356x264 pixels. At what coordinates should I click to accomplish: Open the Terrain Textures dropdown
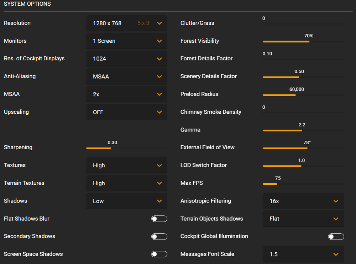point(126,183)
